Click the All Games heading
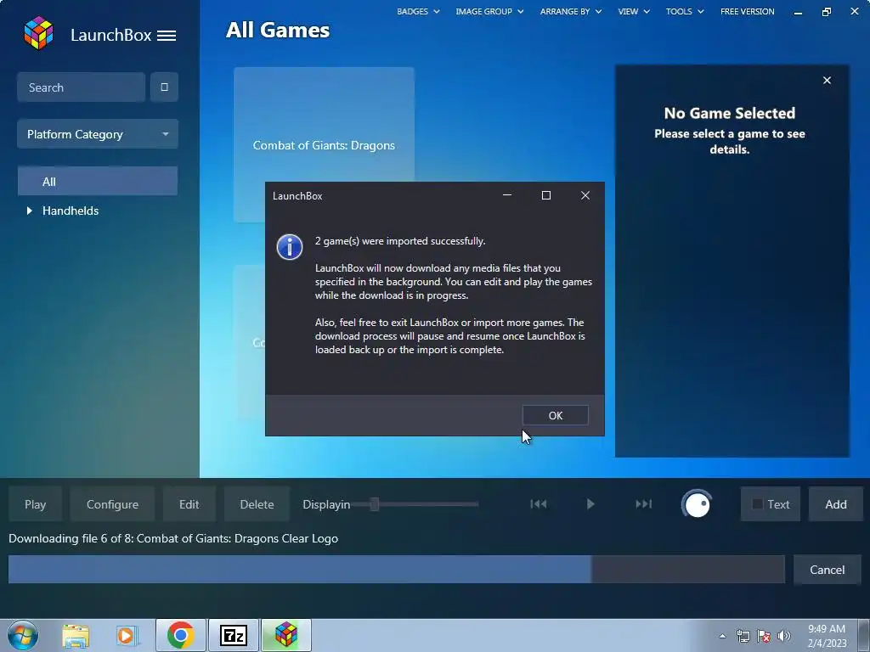The image size is (870, 652). [278, 30]
